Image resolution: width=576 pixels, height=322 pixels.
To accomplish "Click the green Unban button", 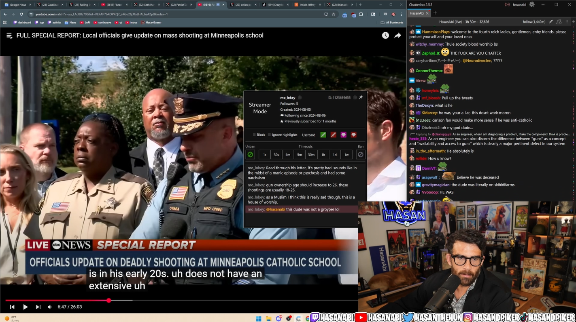I will point(250,155).
